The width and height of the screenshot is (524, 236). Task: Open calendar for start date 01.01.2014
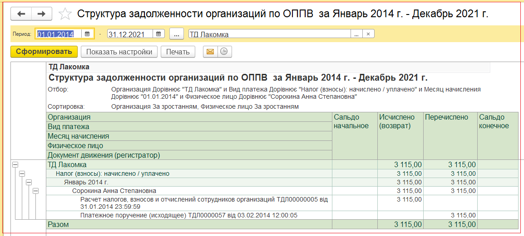(x=87, y=34)
